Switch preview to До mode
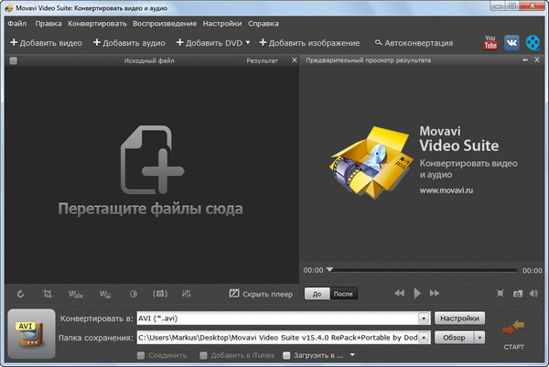The image size is (549, 367). click(x=317, y=294)
